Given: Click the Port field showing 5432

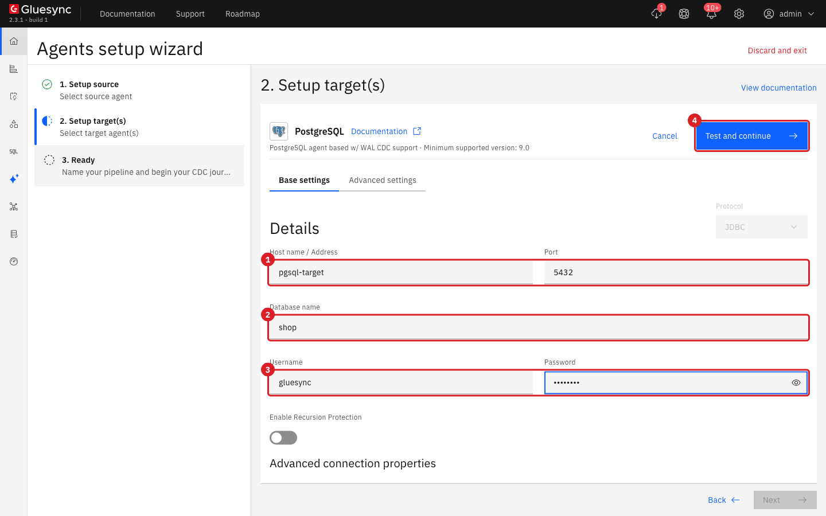Looking at the screenshot, I should click(x=676, y=272).
